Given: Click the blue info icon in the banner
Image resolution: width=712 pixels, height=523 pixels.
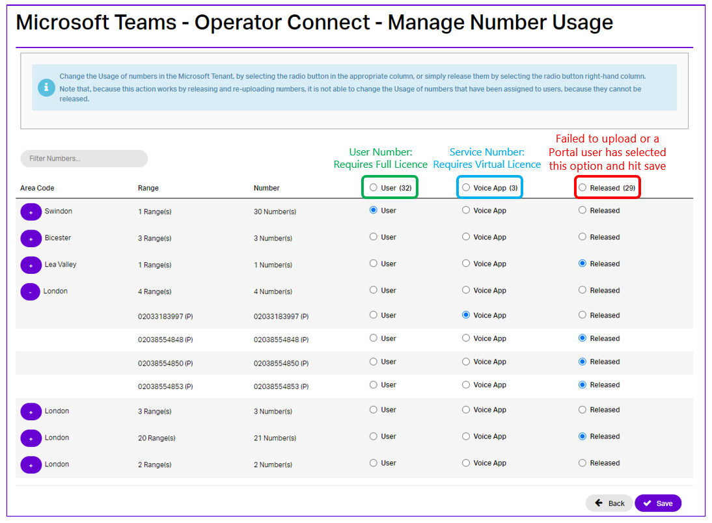Looking at the screenshot, I should click(46, 87).
